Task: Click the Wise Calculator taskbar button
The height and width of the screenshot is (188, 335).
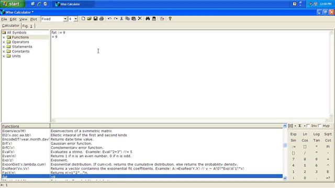Action: pos(73,4)
